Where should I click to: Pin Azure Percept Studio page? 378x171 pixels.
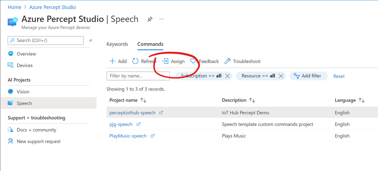[150, 19]
